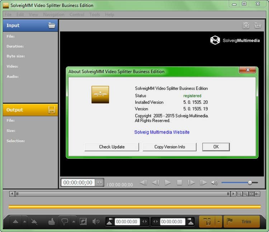Click Copy Version Info button

170,147
